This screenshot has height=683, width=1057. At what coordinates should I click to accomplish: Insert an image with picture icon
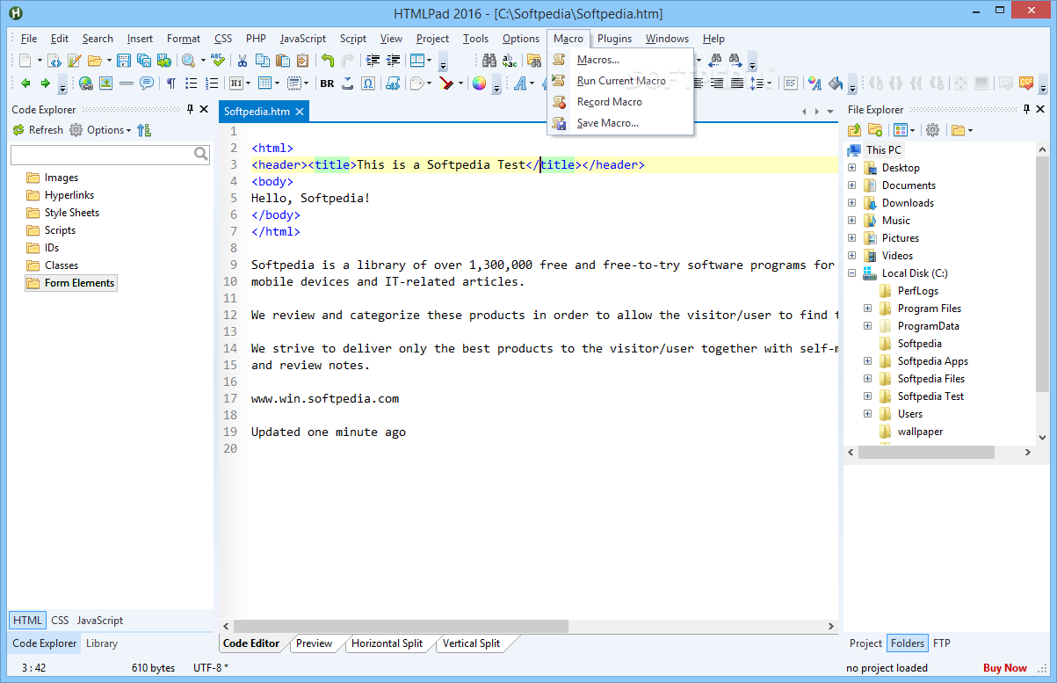105,84
